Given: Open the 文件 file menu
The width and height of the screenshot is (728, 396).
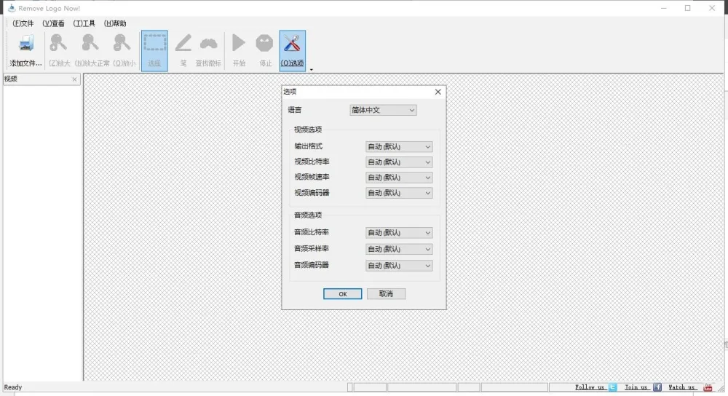Looking at the screenshot, I should point(23,23).
